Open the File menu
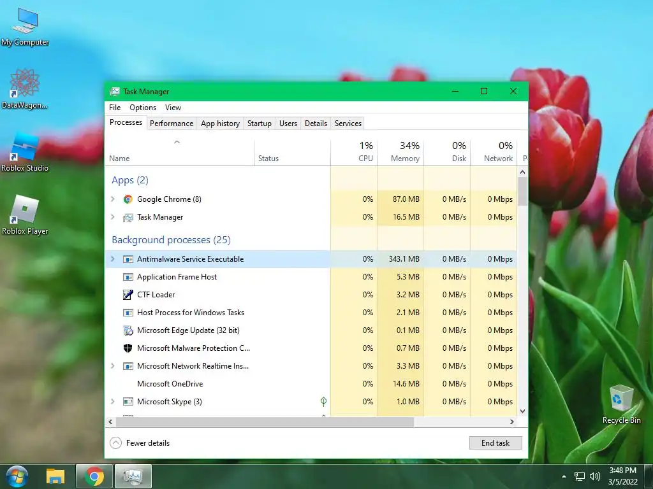Image resolution: width=653 pixels, height=489 pixels. (115, 107)
